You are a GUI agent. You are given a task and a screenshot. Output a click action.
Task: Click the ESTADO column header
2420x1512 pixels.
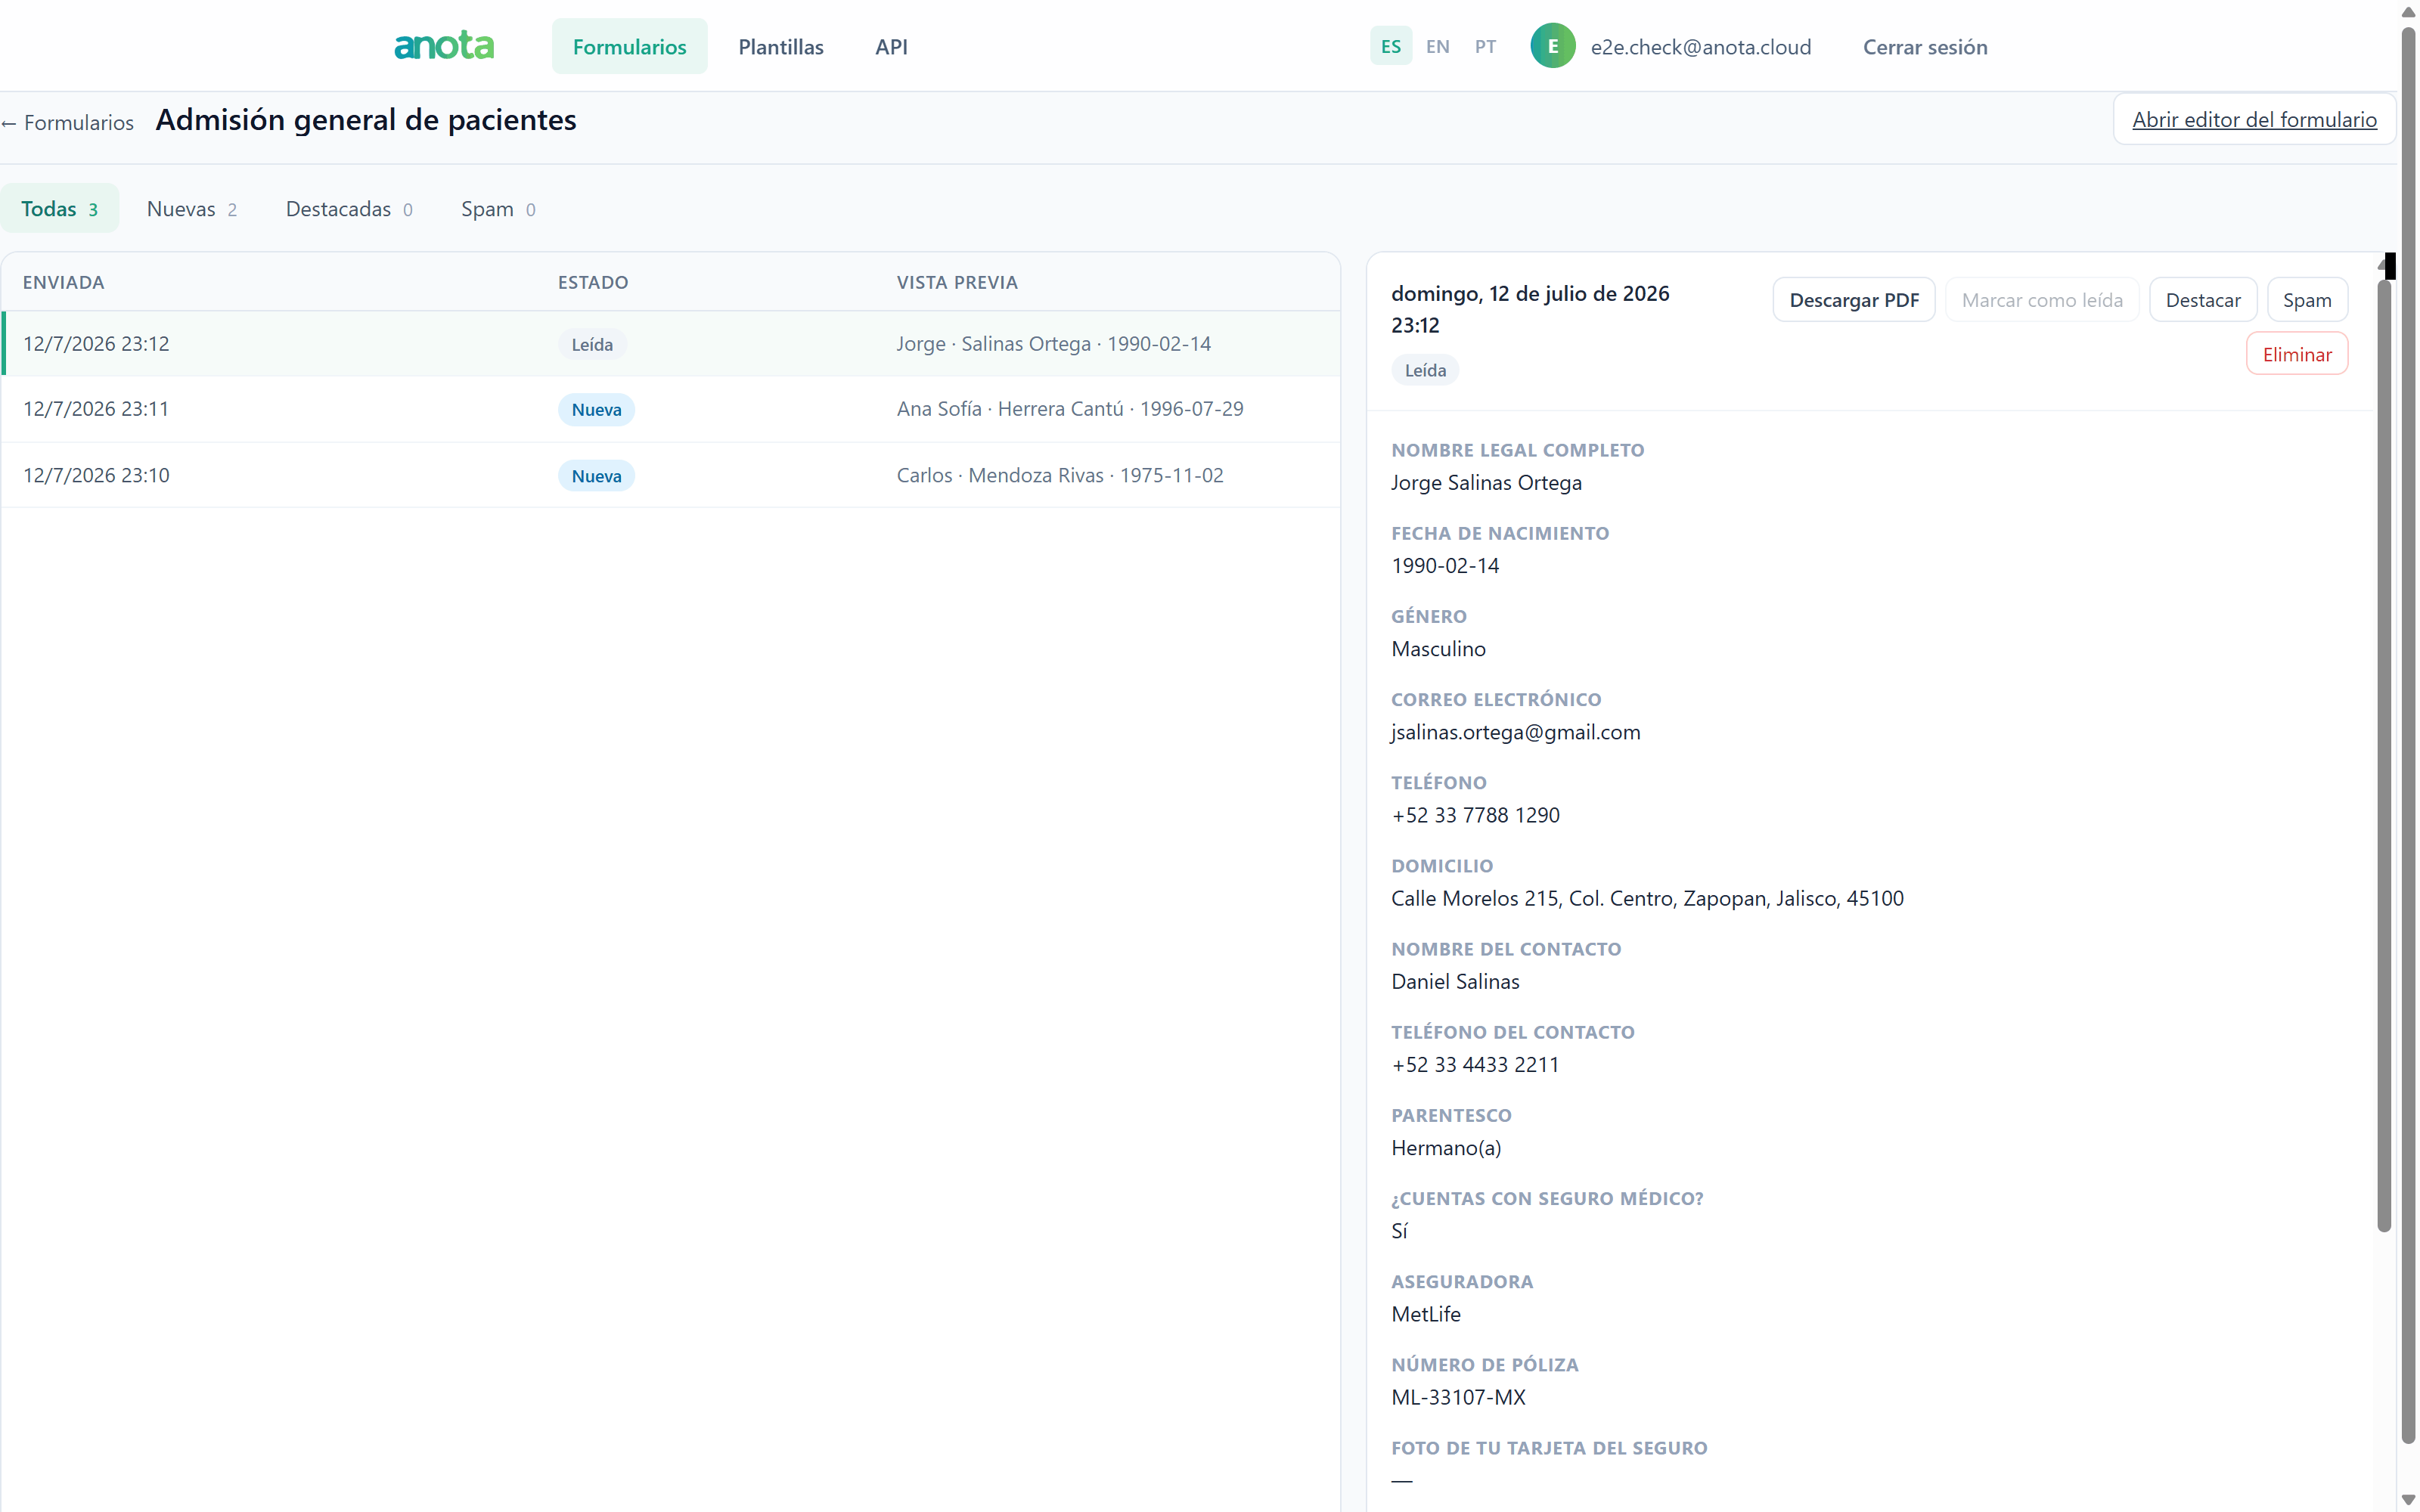592,282
